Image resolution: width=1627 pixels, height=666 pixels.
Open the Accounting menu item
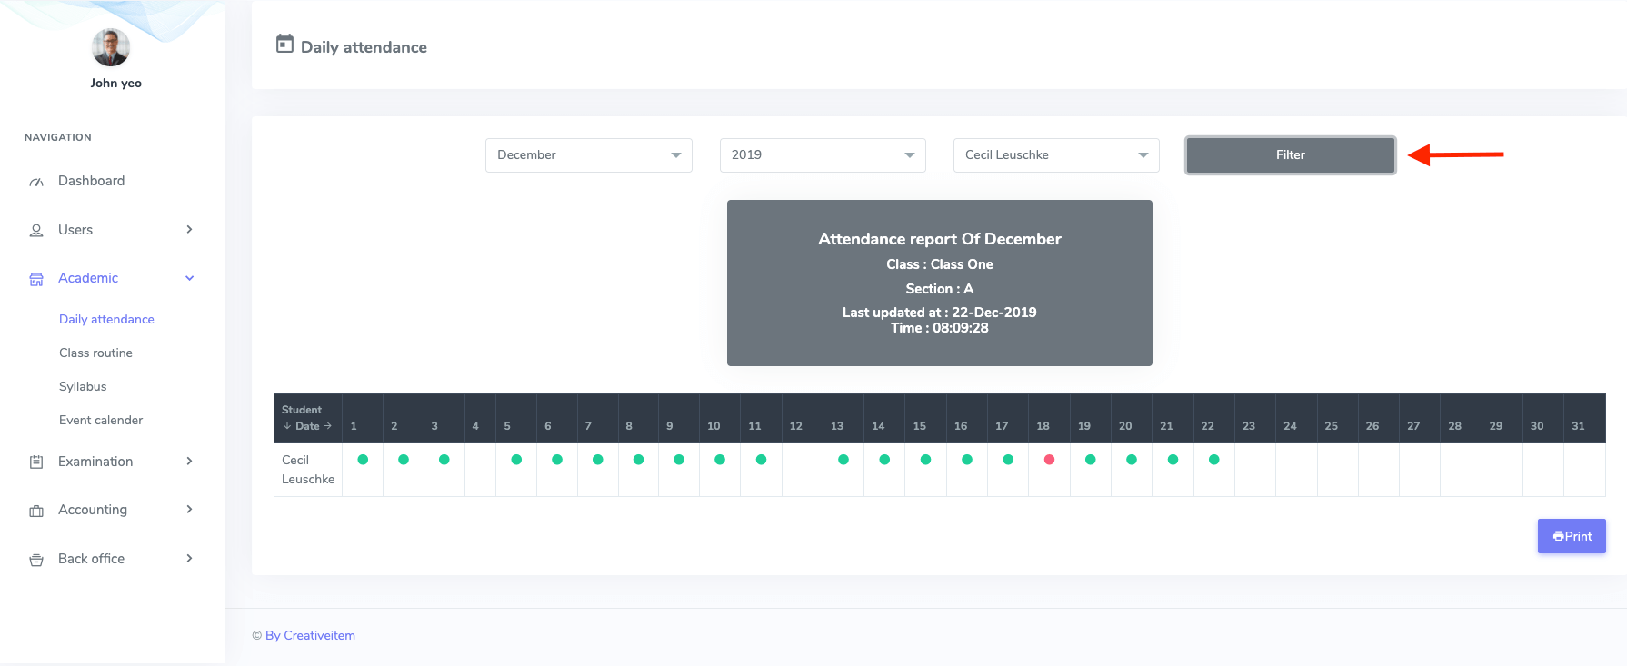(x=93, y=510)
